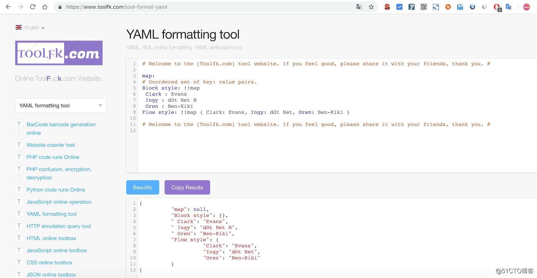View site security lock info
This screenshot has width=537, height=278.
(x=60, y=7)
